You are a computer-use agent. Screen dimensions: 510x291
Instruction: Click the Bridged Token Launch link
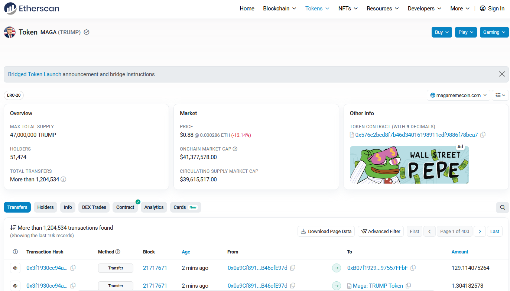pos(35,74)
